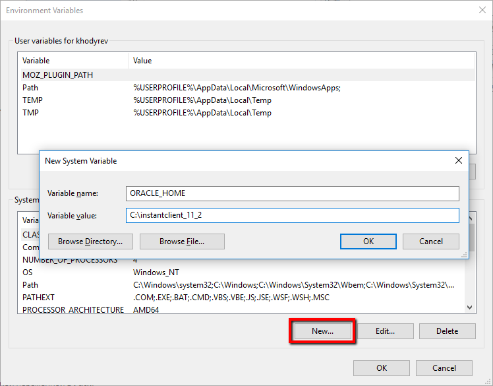
Task: Cancel the New System Variable dialog
Action: [x=431, y=241]
